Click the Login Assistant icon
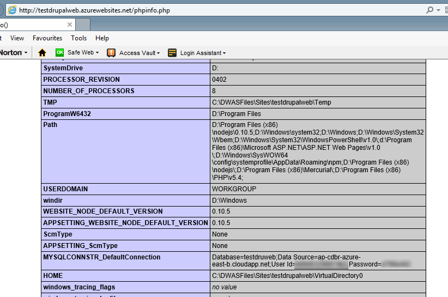This screenshot has height=297, width=448. click(x=172, y=53)
